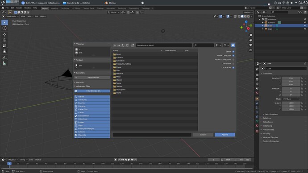Toggle camera view icon
The image size is (308, 173).
coord(250,45)
